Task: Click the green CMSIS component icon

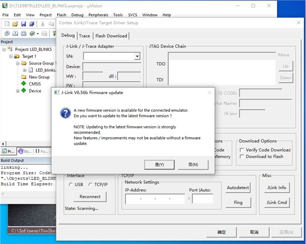Action: click(x=24, y=84)
